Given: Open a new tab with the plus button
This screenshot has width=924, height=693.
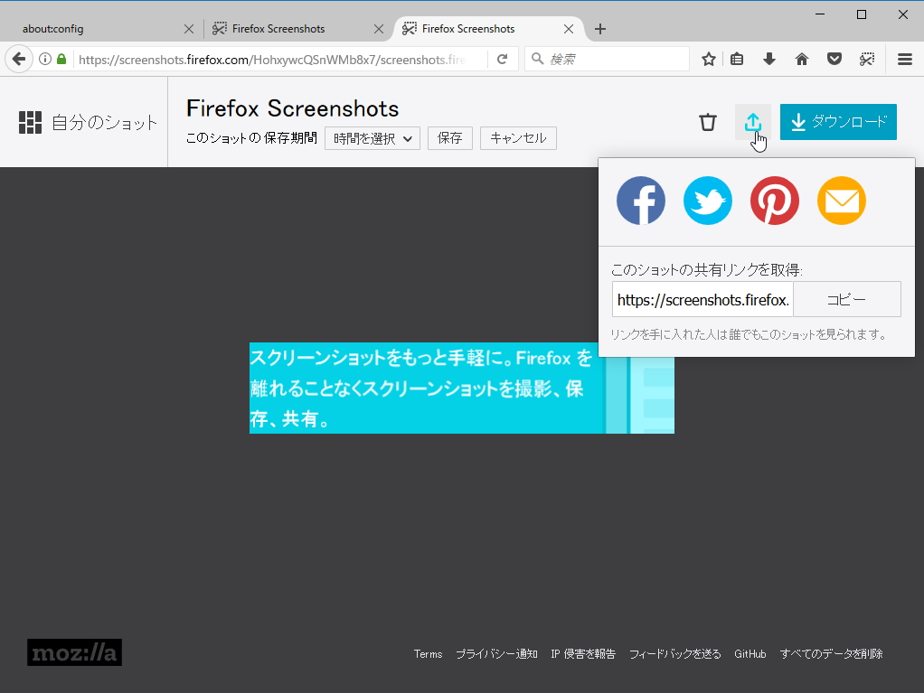Looking at the screenshot, I should point(600,28).
